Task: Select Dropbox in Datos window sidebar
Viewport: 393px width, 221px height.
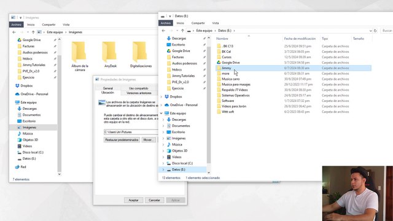Action: [x=176, y=97]
